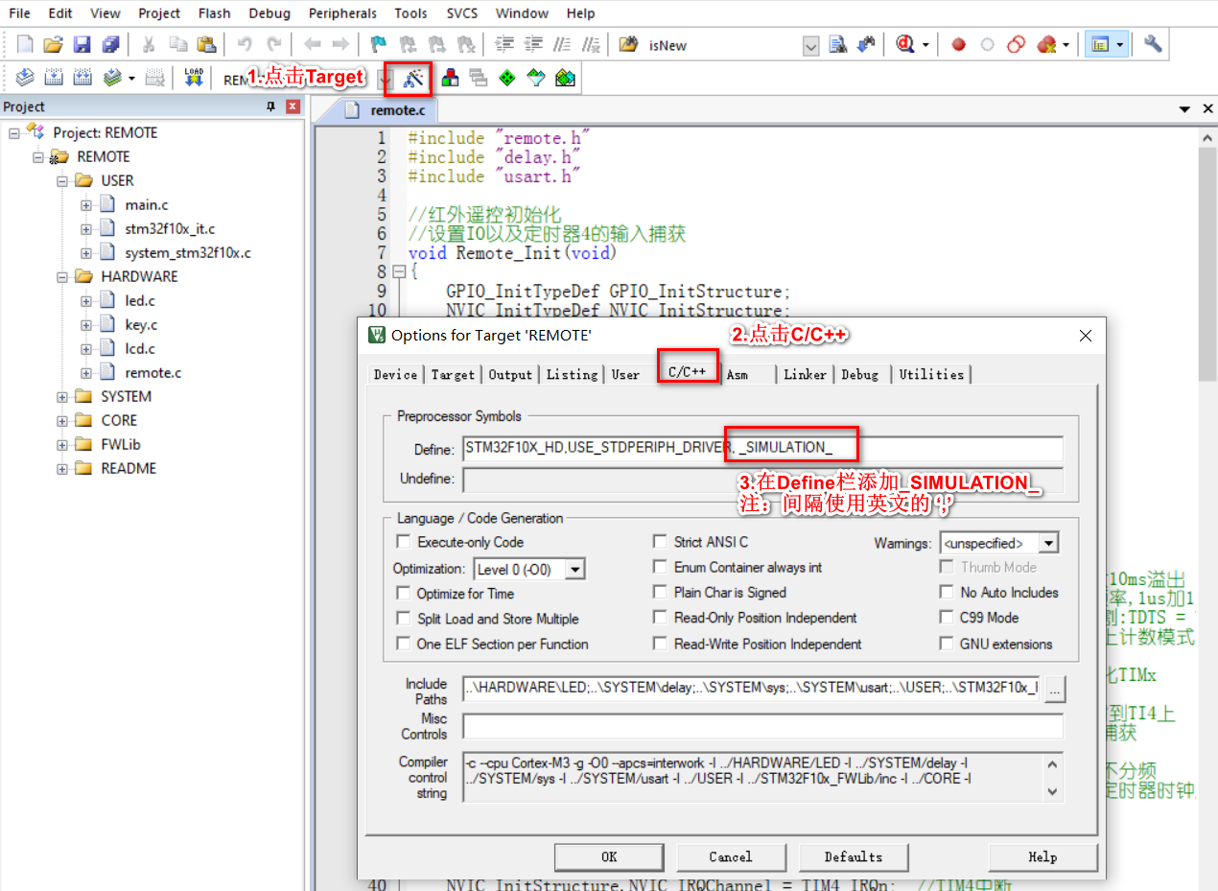Turn on C99 Mode

coord(947,618)
